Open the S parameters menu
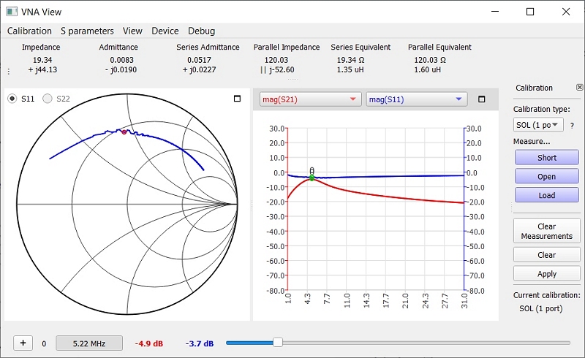This screenshot has width=585, height=358. 87,31
